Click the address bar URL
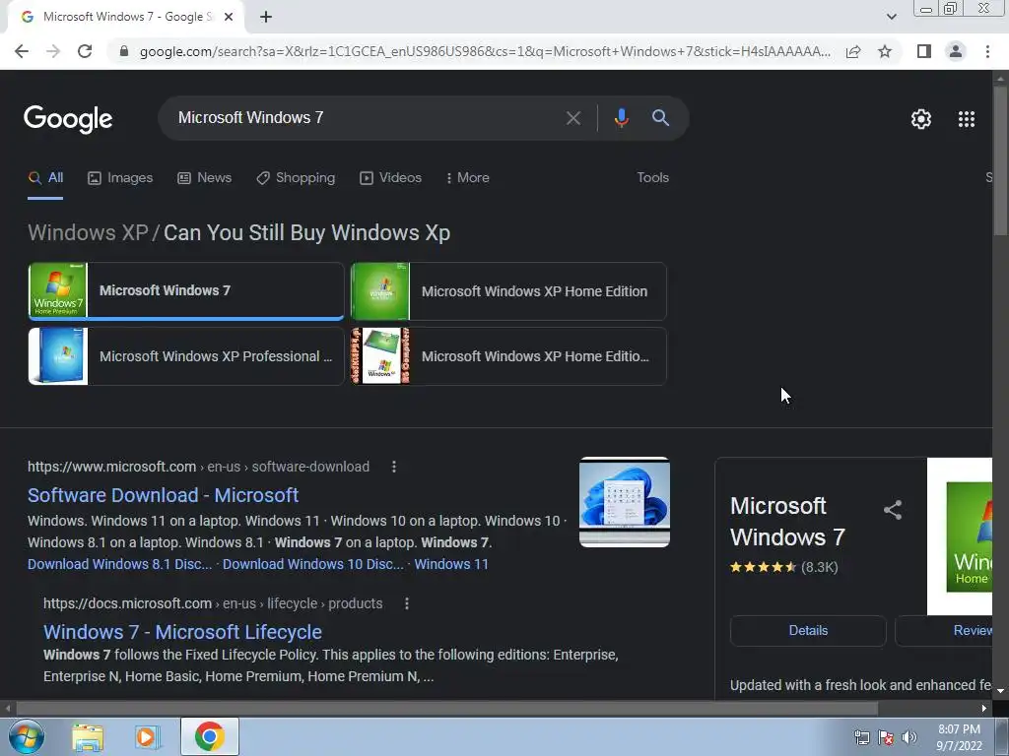 485,51
